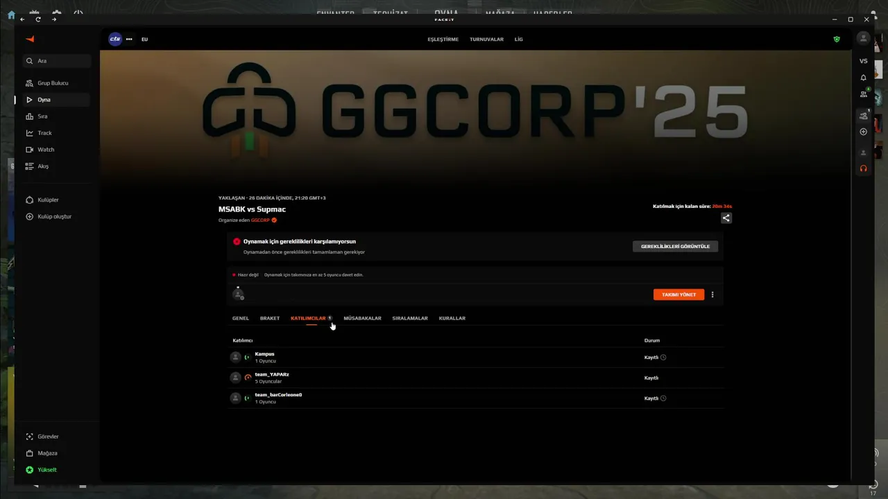
Task: Click the Kampus row avatar
Action: coord(236,357)
